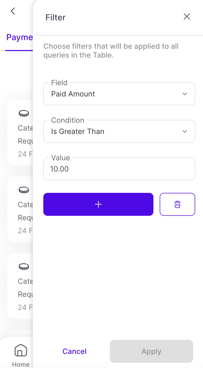Click the third payment coin icon
The height and width of the screenshot is (368, 203).
24,267
